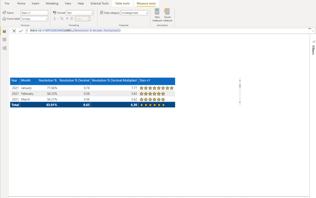Sort by the Year column header
Screen dimensions: 316x198
click(14, 80)
